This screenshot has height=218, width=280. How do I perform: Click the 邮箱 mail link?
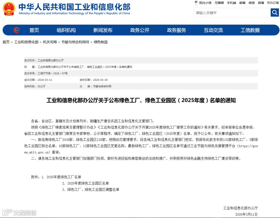click(242, 3)
